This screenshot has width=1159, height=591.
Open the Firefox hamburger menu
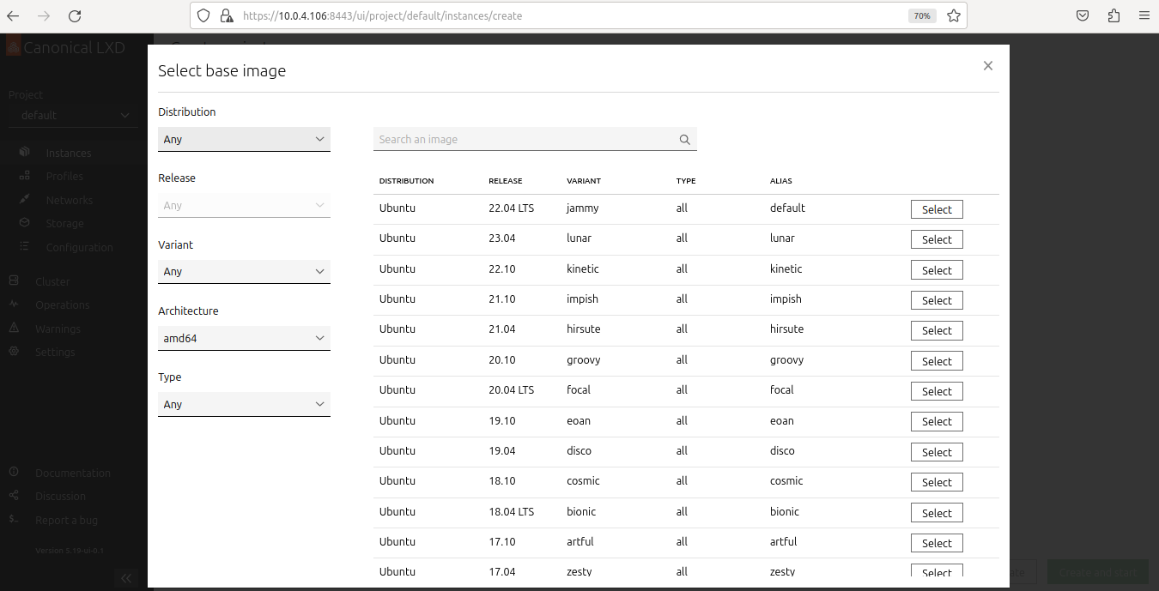pyautogui.click(x=1144, y=15)
